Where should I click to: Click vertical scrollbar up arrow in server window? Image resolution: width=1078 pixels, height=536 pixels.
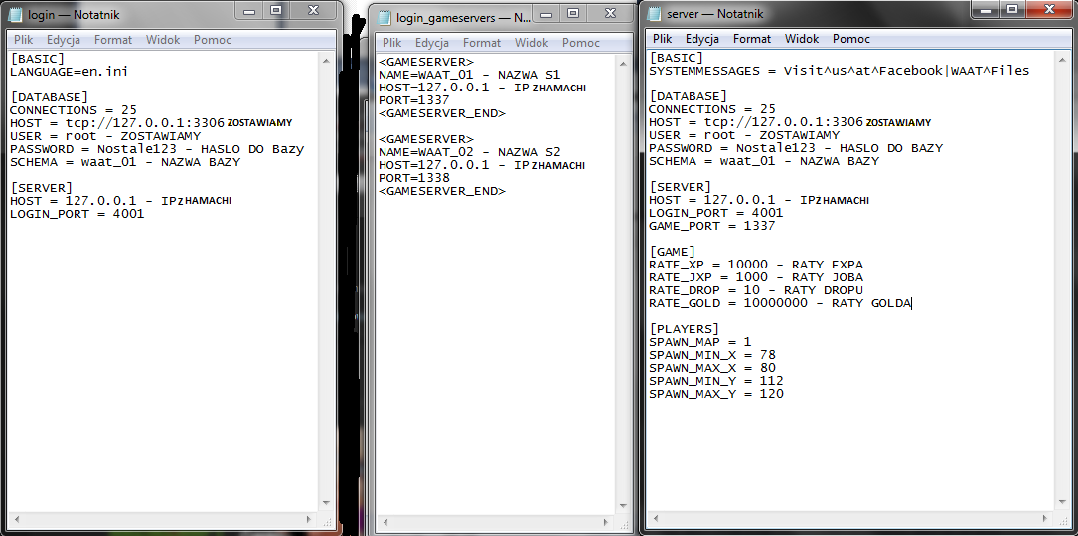coord(1062,59)
